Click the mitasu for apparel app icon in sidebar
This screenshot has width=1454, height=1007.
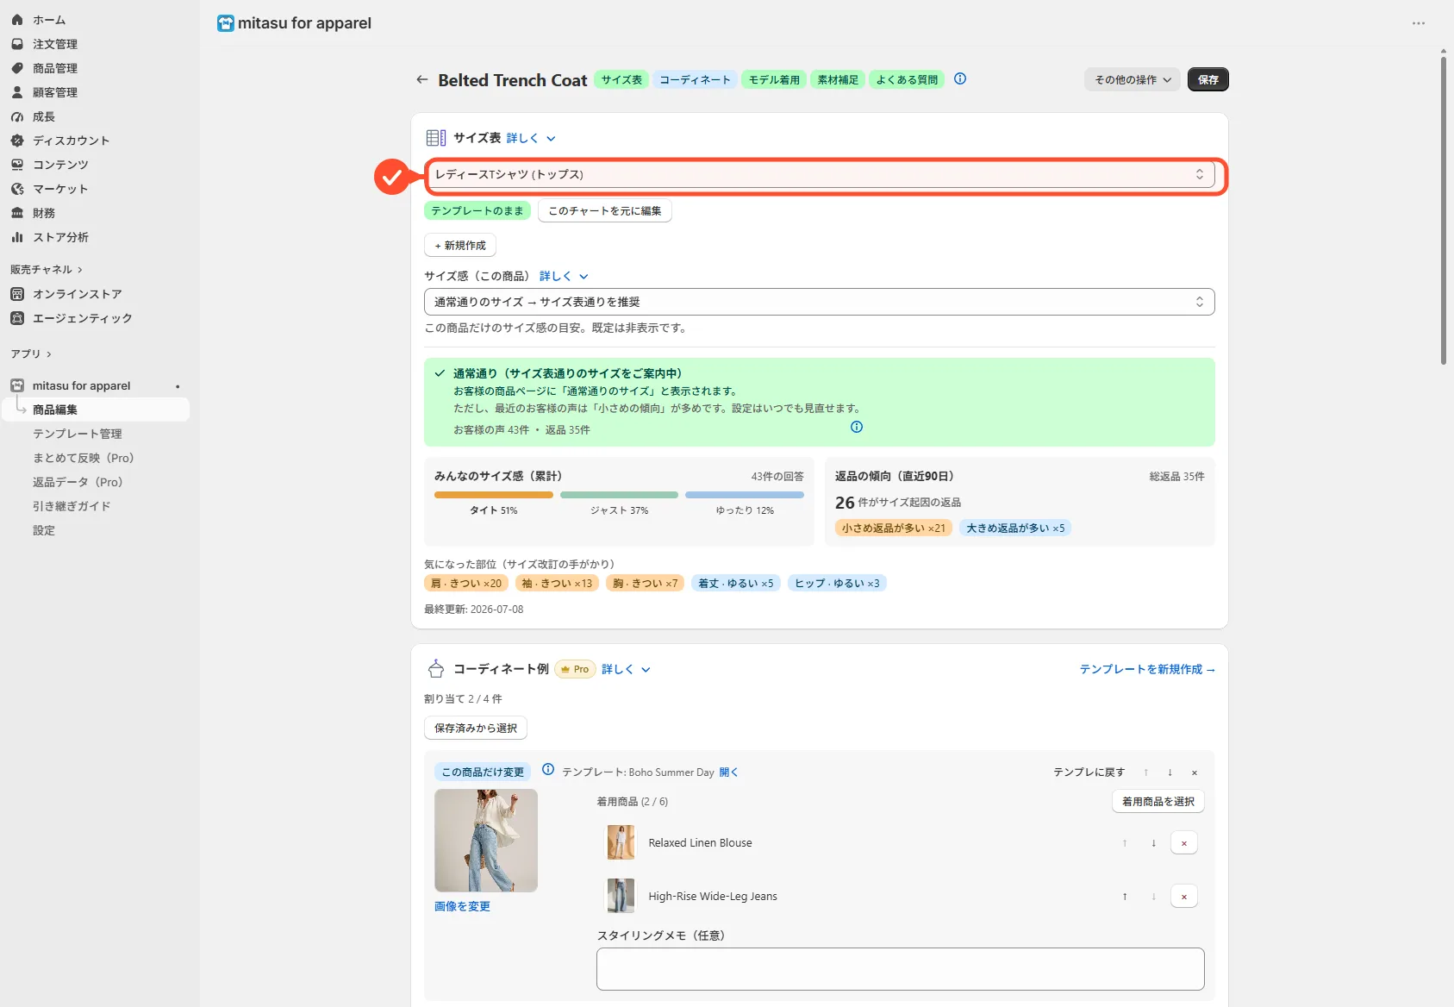(x=17, y=385)
